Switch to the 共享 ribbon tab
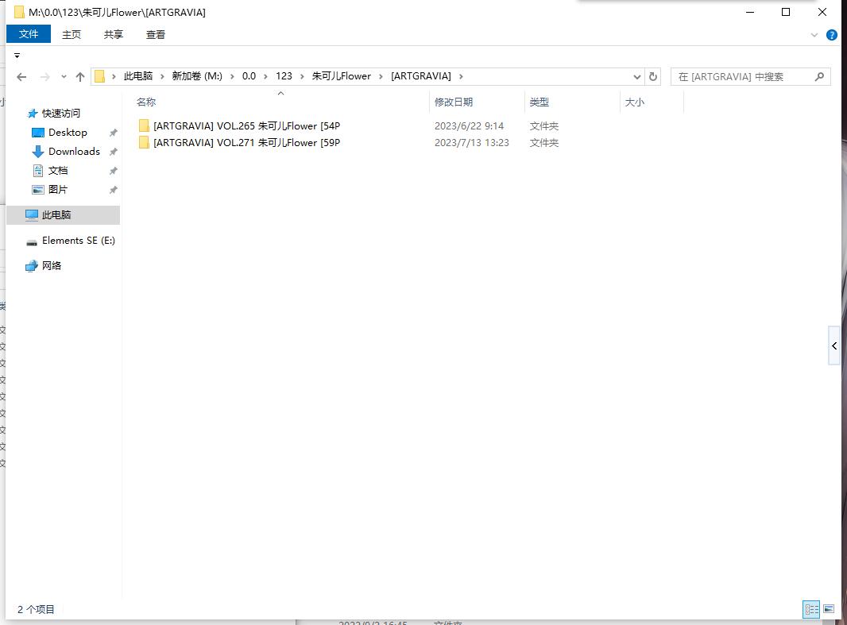 pyautogui.click(x=114, y=34)
